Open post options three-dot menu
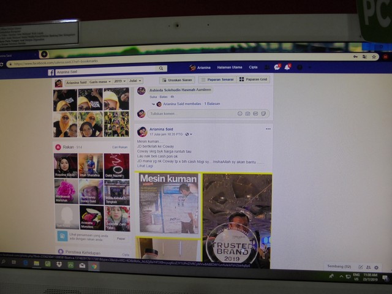Screen dimensions: 392x294 click(x=268, y=129)
